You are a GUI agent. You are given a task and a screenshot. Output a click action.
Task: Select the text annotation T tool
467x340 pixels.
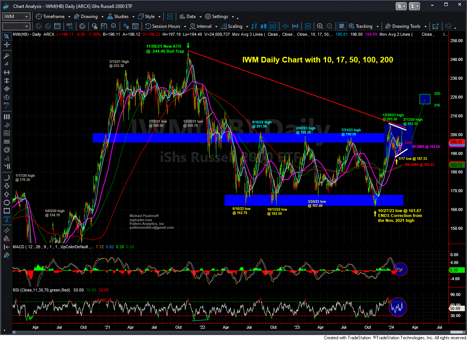pos(6,220)
